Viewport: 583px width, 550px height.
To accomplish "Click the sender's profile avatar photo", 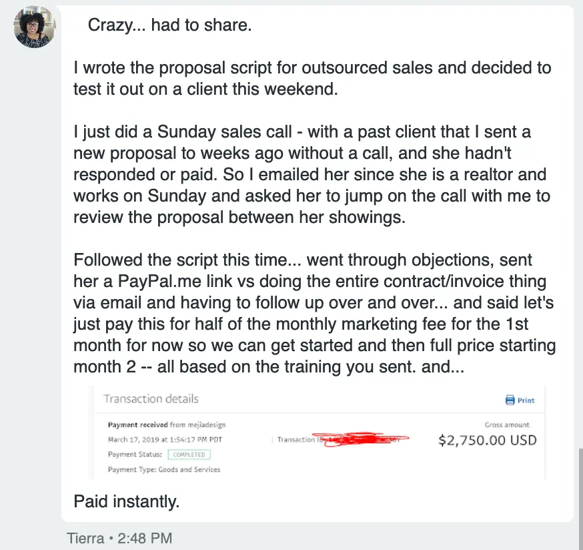I will tap(35, 27).
